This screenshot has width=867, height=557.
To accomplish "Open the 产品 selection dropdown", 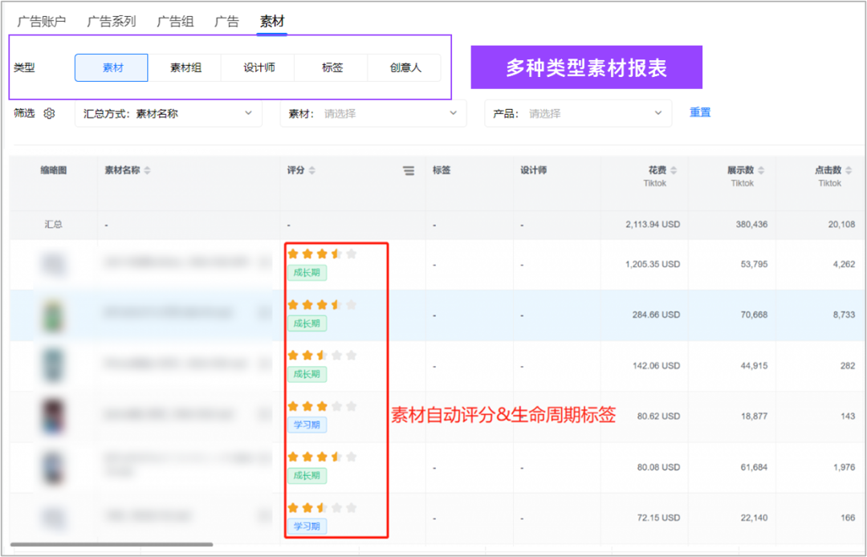I will [577, 113].
